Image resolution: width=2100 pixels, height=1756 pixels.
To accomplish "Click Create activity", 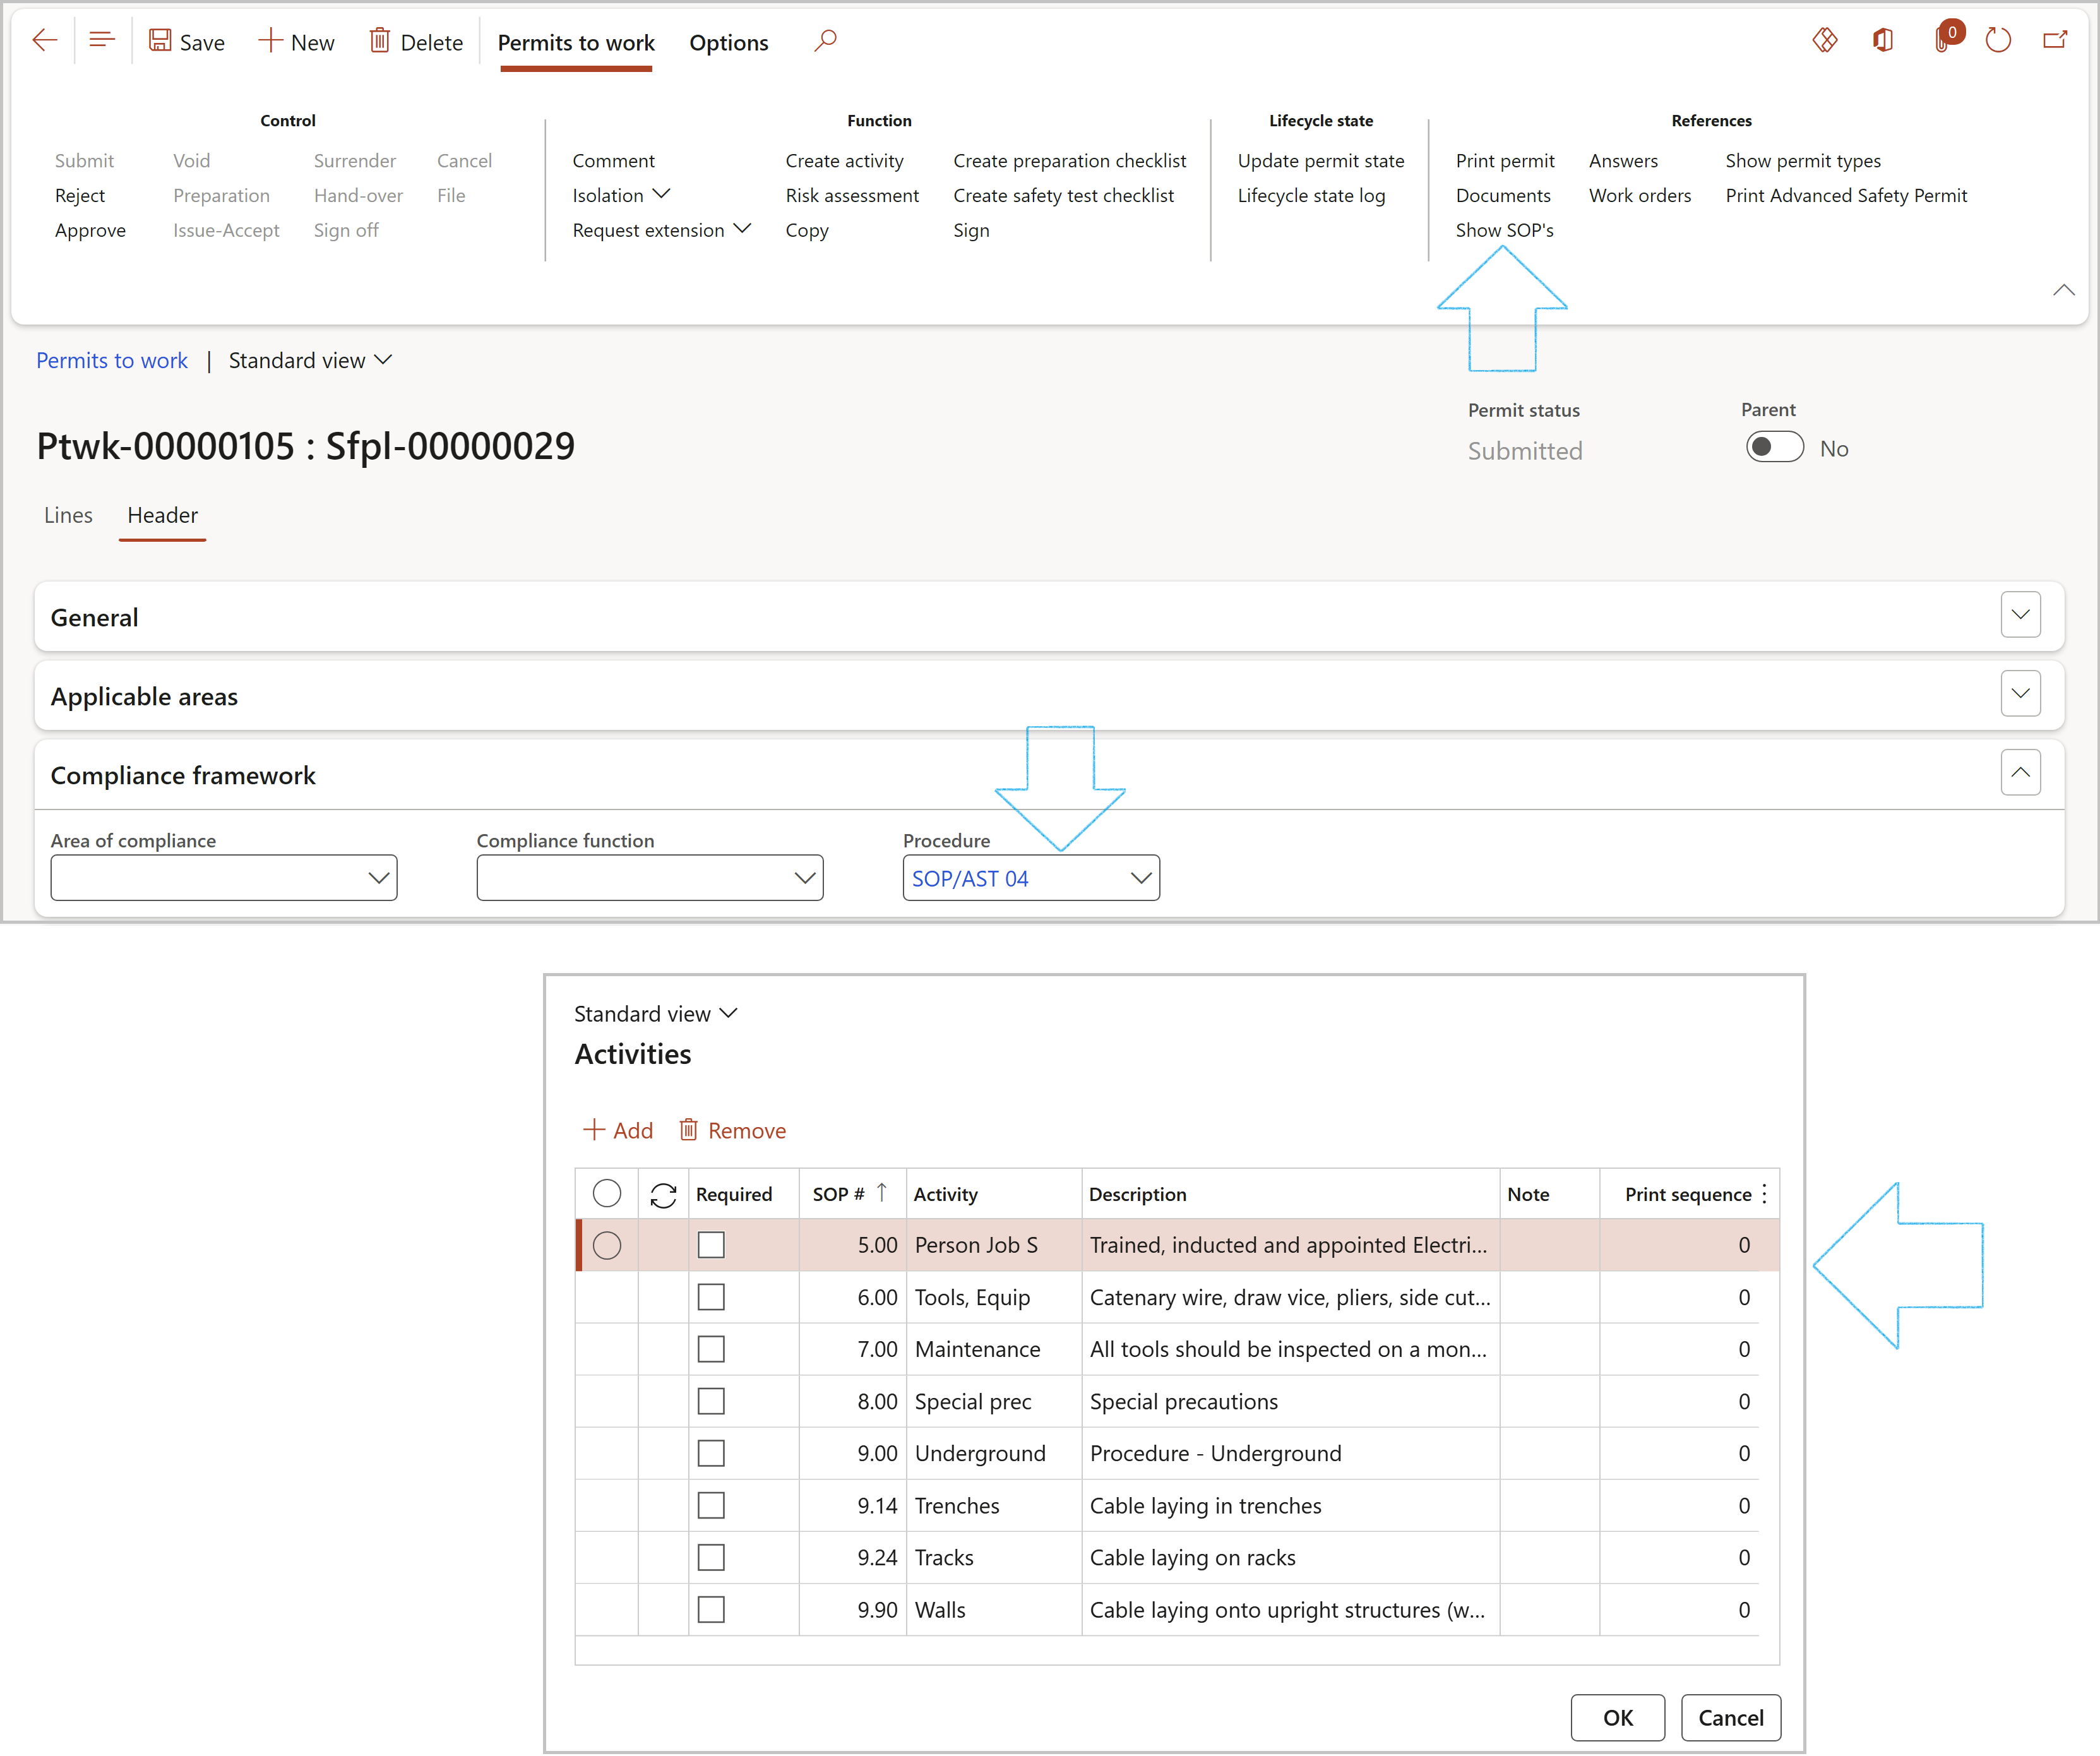I will pyautogui.click(x=844, y=161).
